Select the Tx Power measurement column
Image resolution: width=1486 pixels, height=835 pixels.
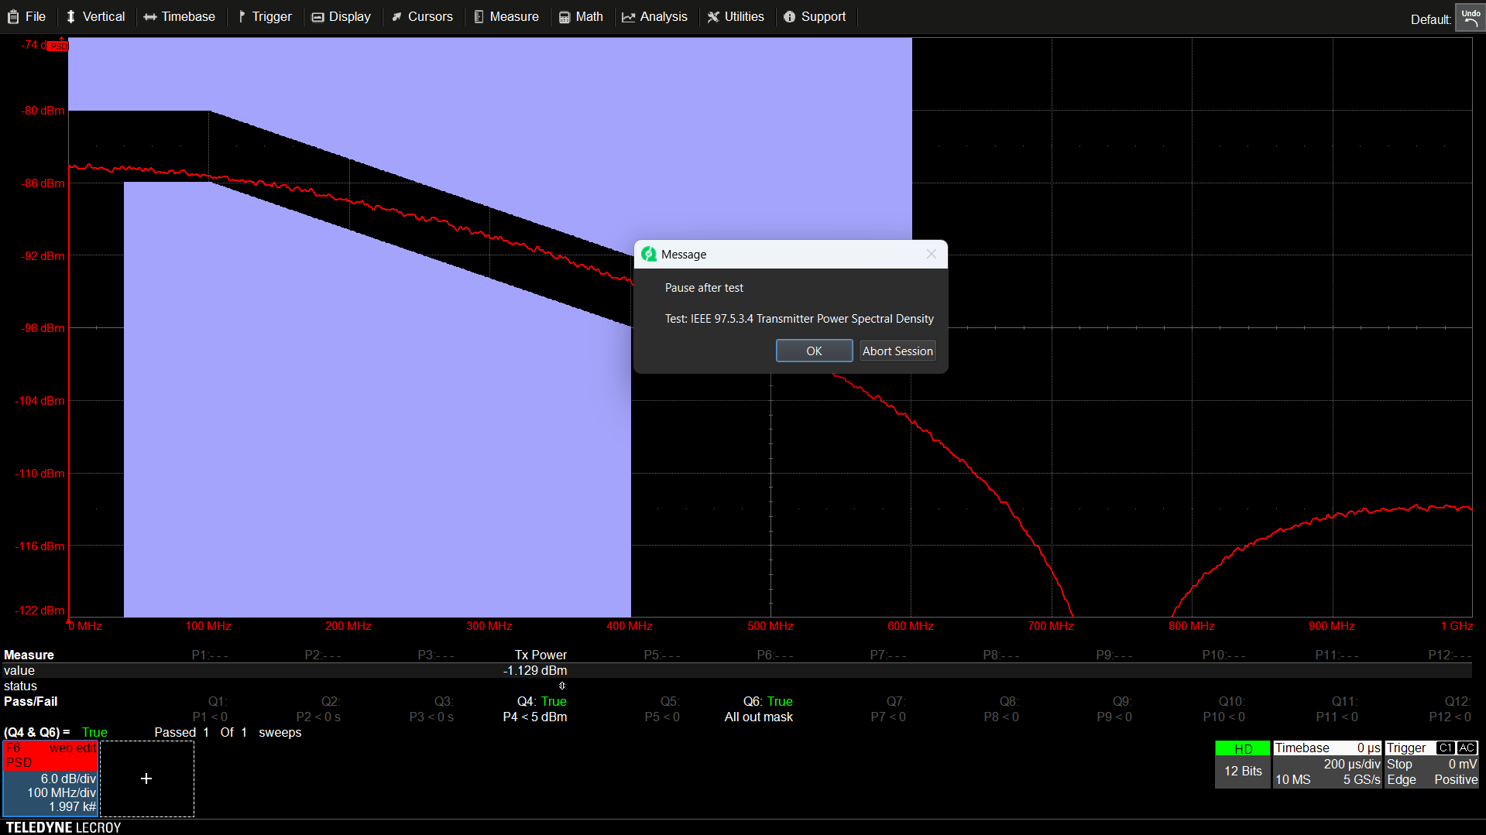coord(541,655)
